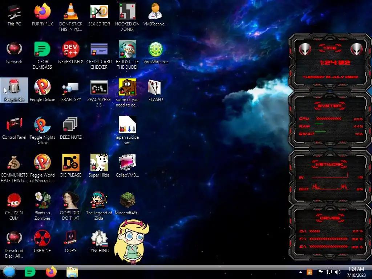Click the network tray icon
Screen dimensions: 372x279
(329, 272)
